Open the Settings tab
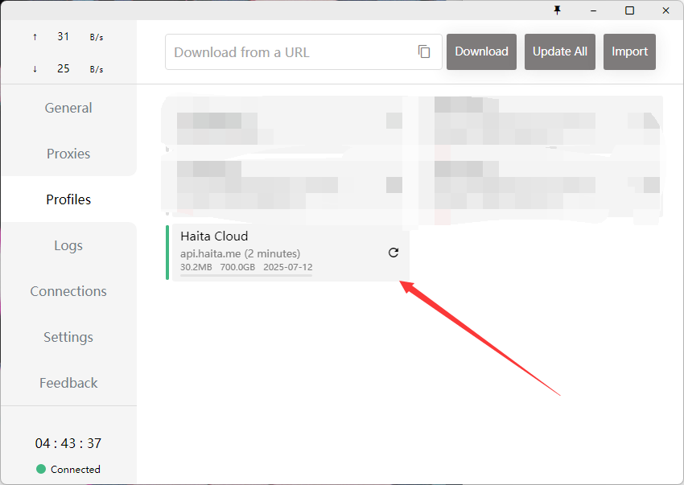Screen dimensions: 684x485 click(x=68, y=337)
